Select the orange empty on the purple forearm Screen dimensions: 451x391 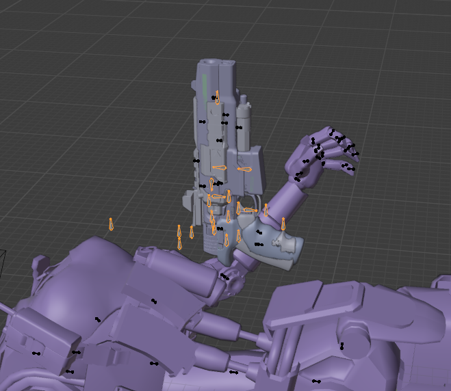[266, 210]
